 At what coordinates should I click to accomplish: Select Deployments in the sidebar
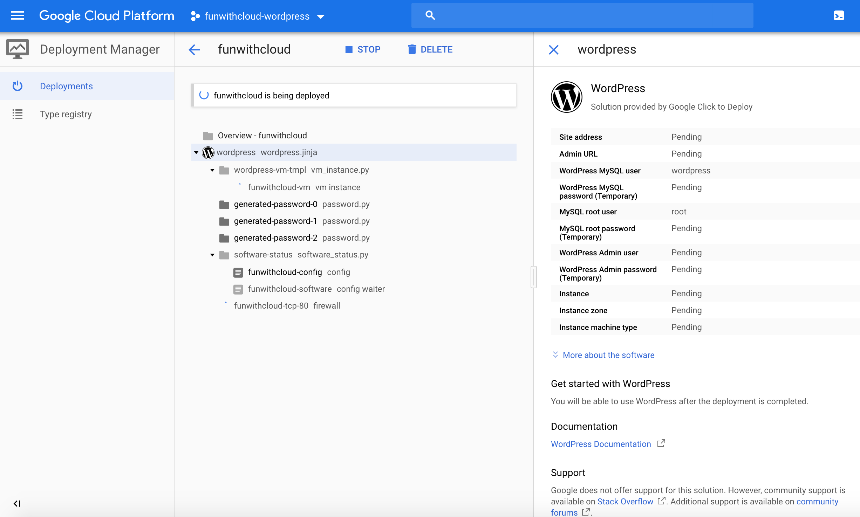pos(66,86)
